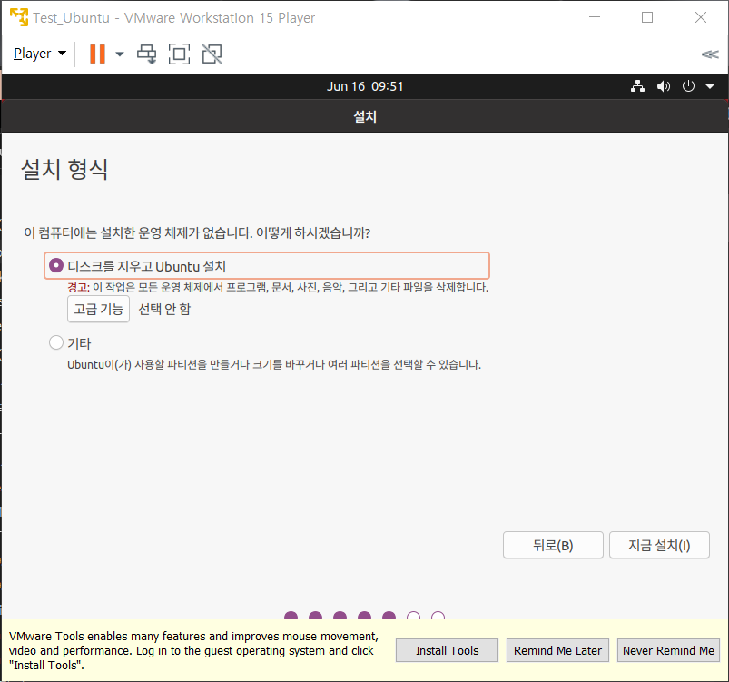The width and height of the screenshot is (729, 682).
Task: Start install with '지금 설치(I)' button
Action: tap(659, 545)
